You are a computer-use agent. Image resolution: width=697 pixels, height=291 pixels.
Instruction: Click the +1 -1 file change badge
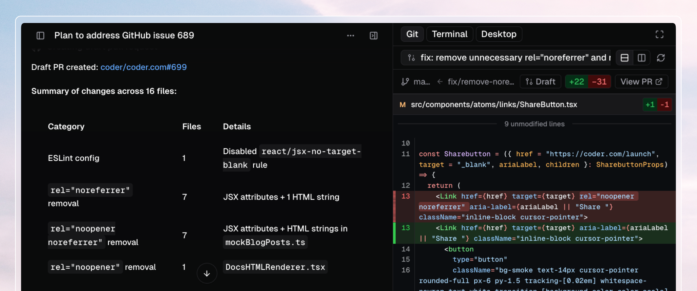click(x=657, y=104)
